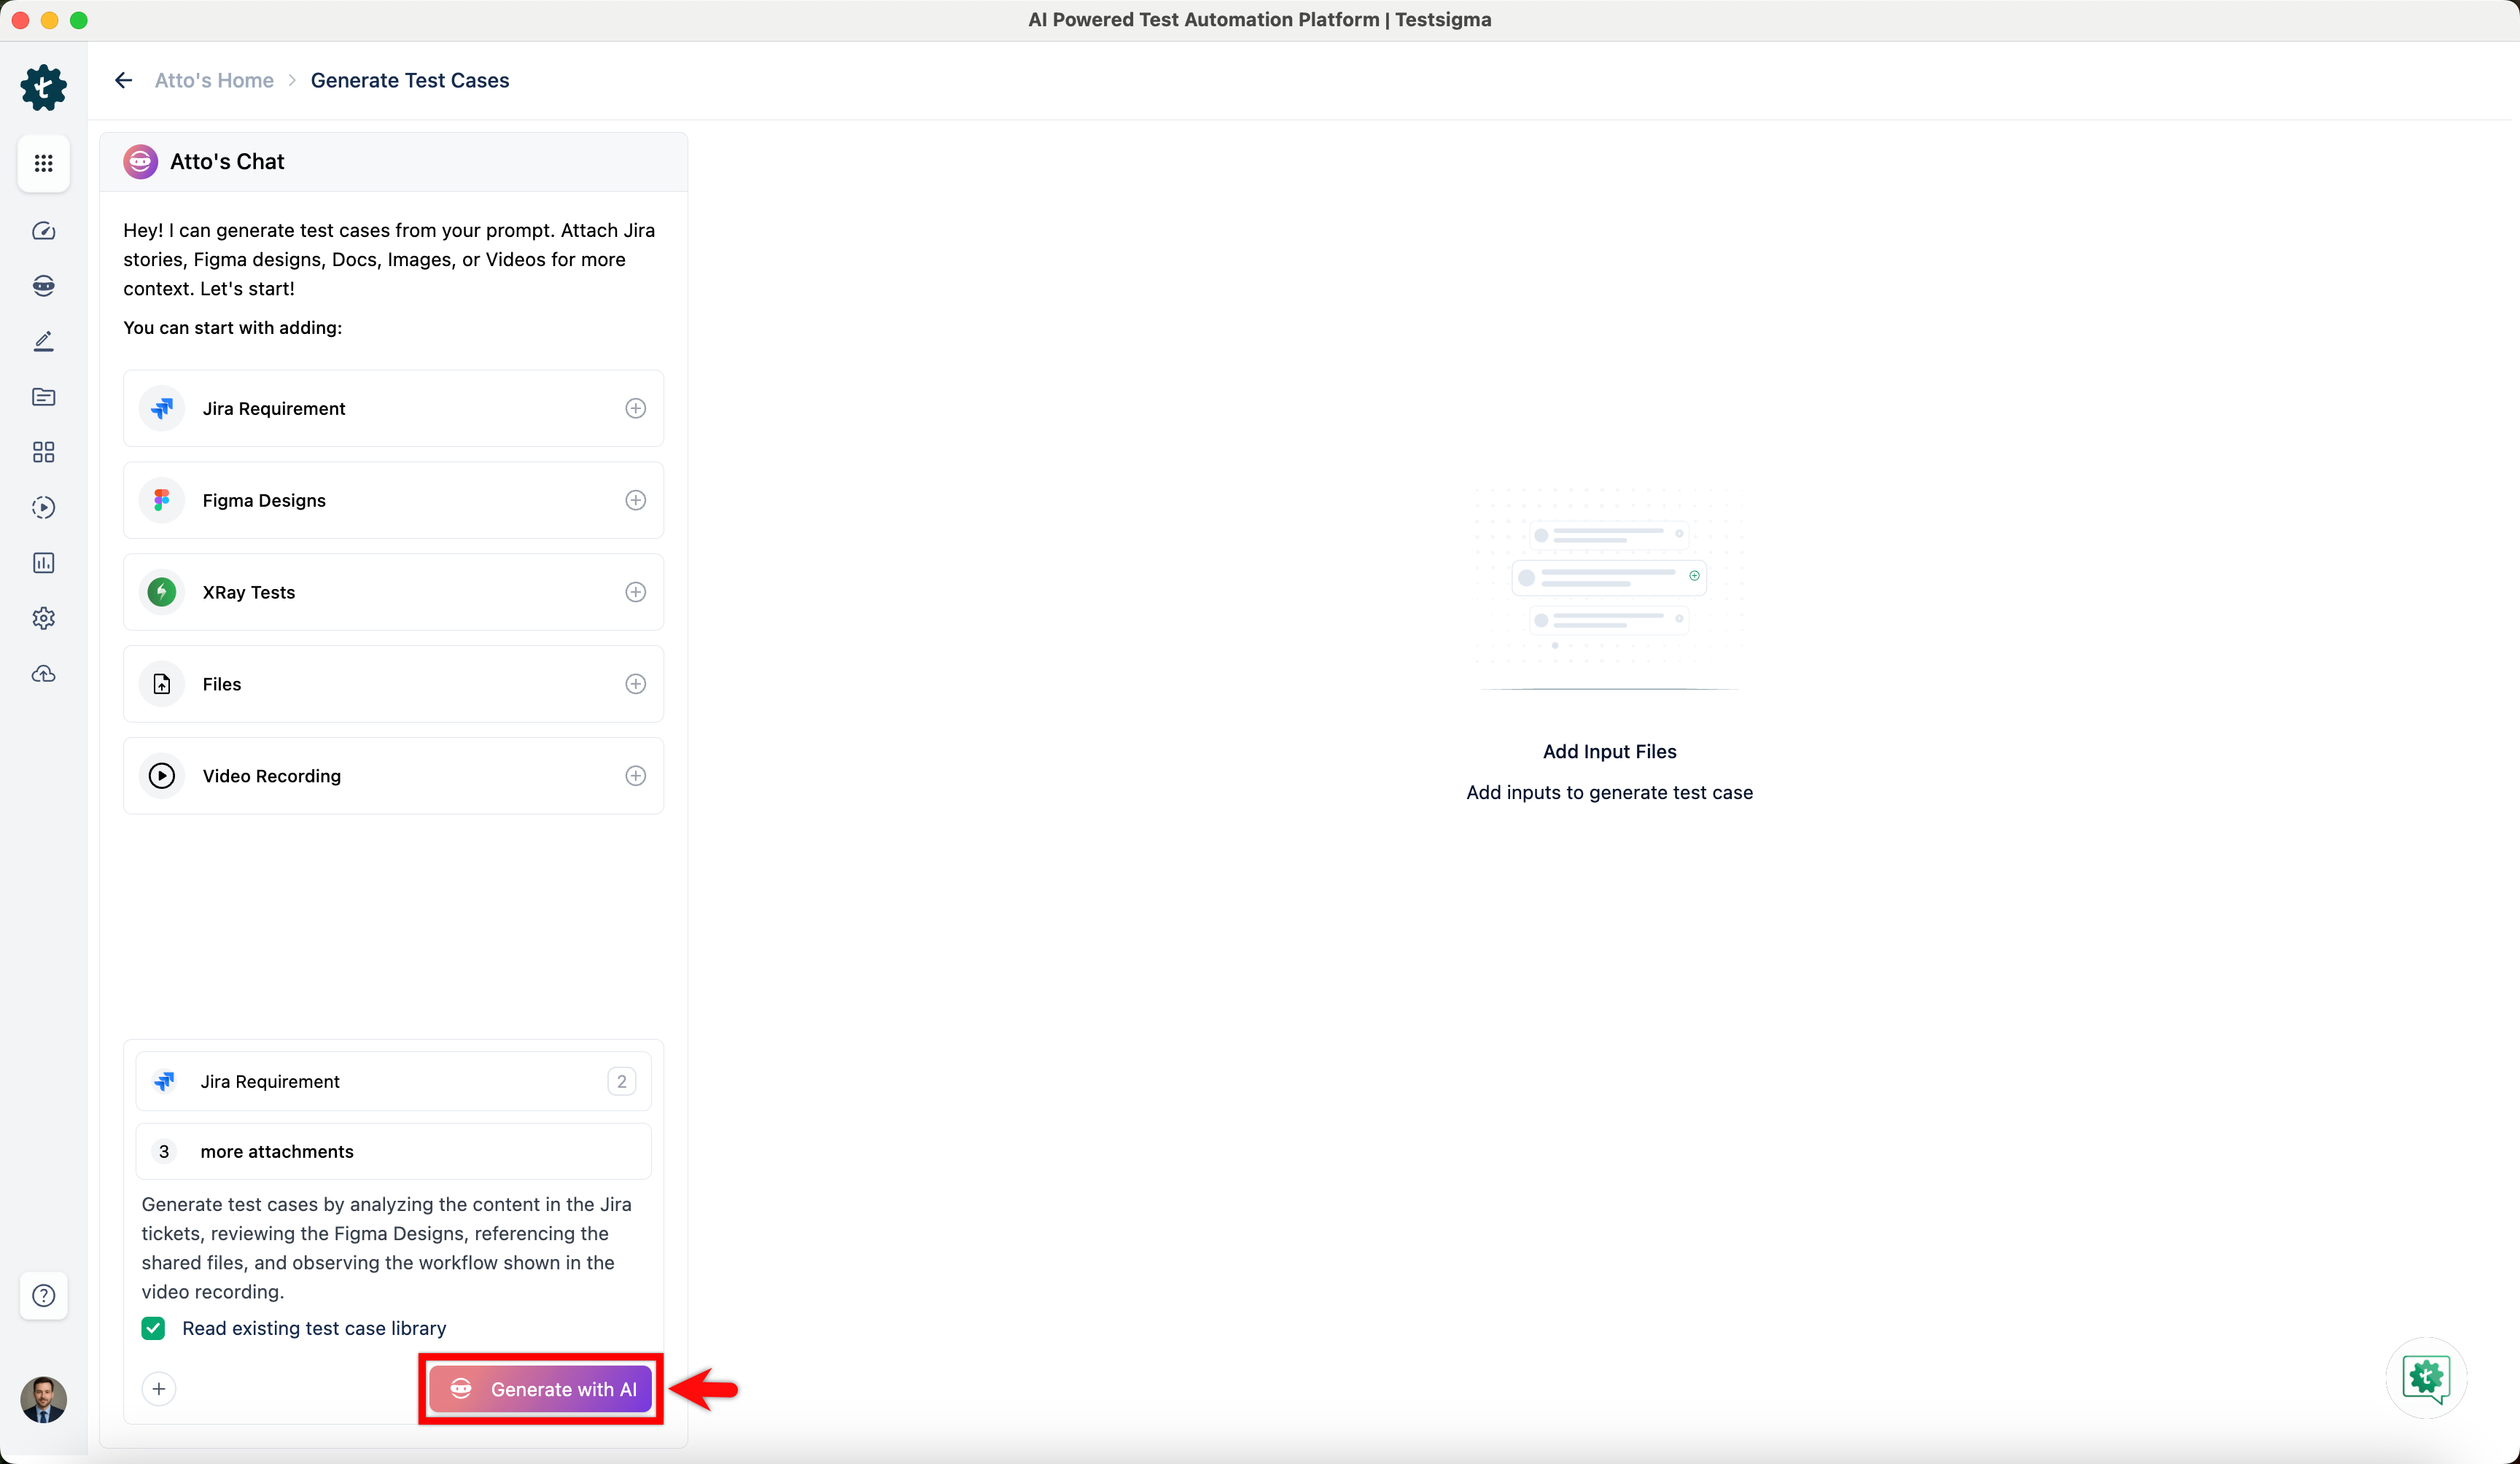Viewport: 2520px width, 1464px height.
Task: Expand the 3 more attachments row
Action: tap(393, 1151)
